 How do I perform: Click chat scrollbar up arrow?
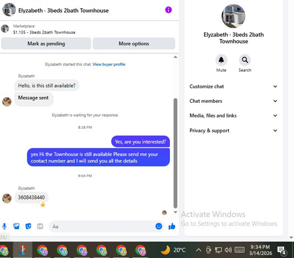pos(175,57)
